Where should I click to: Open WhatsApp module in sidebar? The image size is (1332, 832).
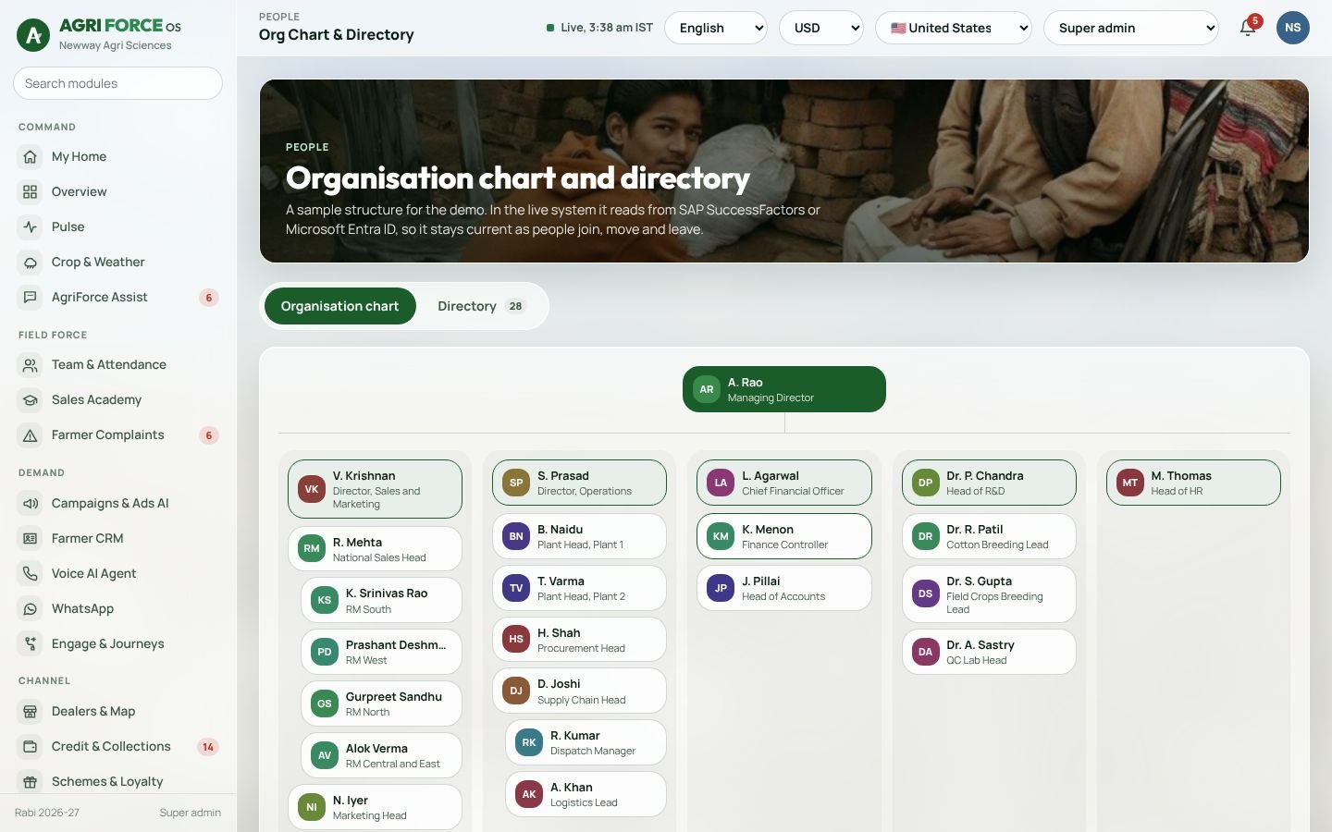tap(118, 609)
